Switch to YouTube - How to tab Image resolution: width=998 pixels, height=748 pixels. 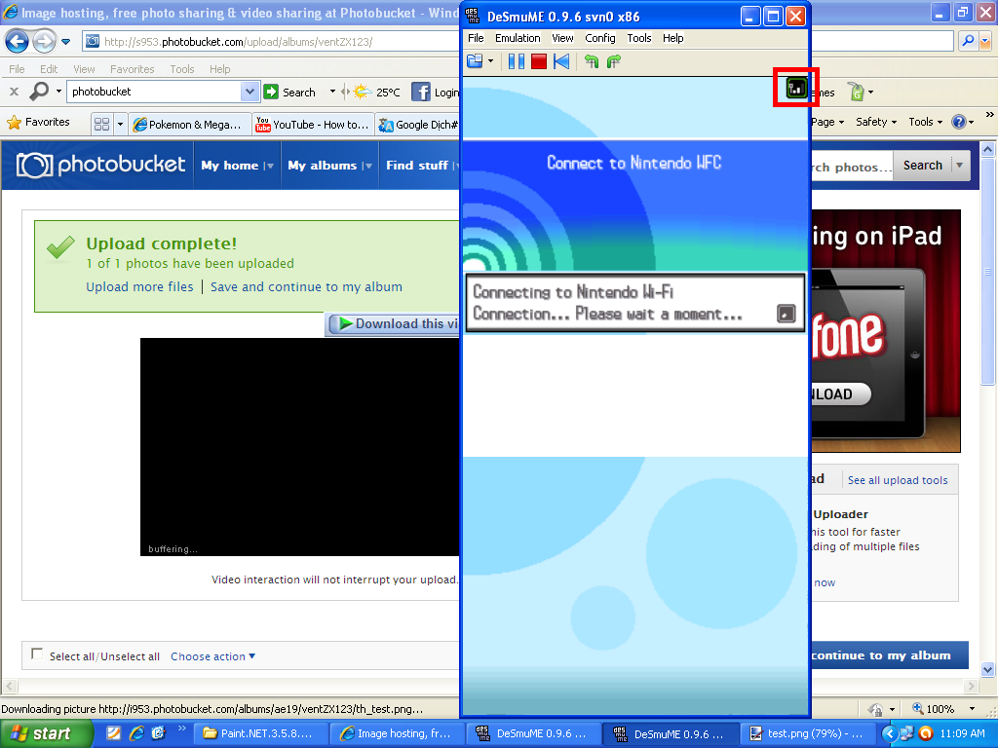click(x=313, y=124)
